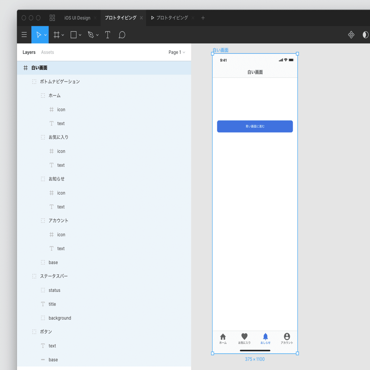
Task: Open the Move tool dropdown arrow
Action: coord(46,35)
